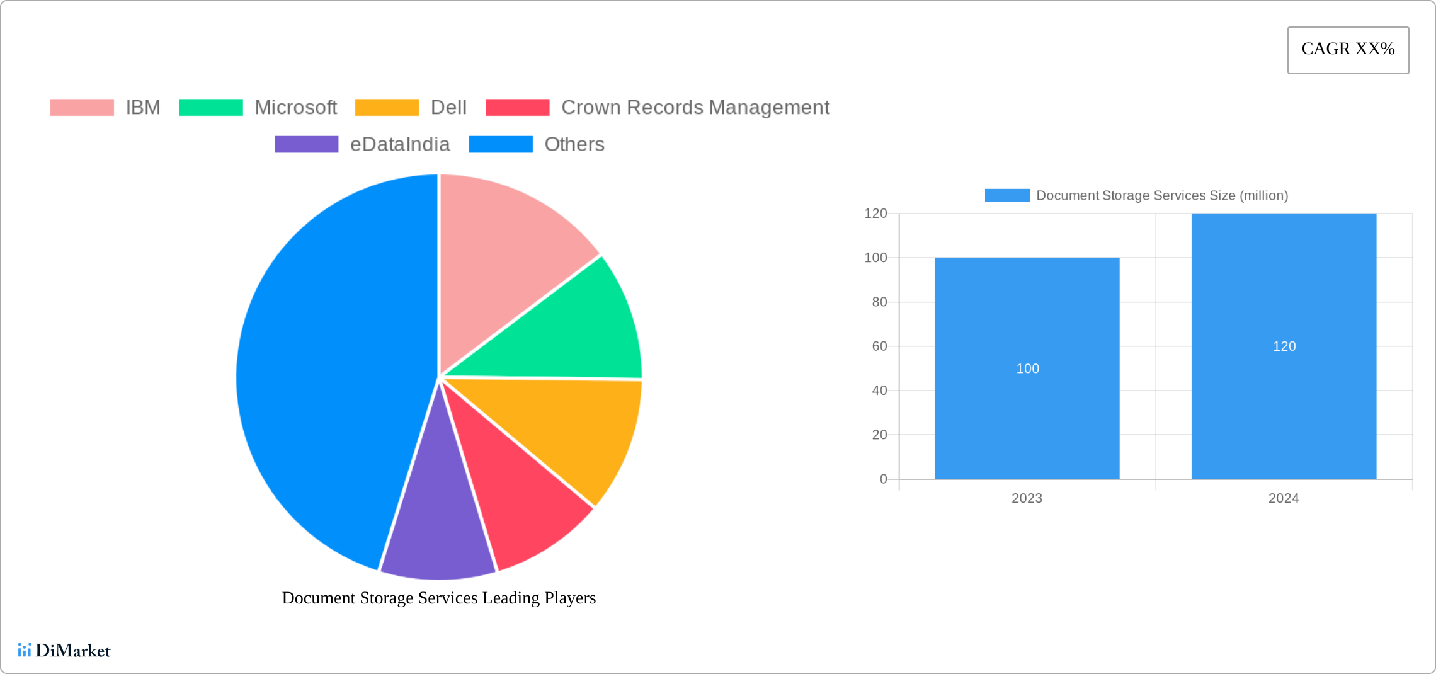This screenshot has width=1436, height=674.
Task: Click the IBM pink legend swatch
Action: pos(82,108)
